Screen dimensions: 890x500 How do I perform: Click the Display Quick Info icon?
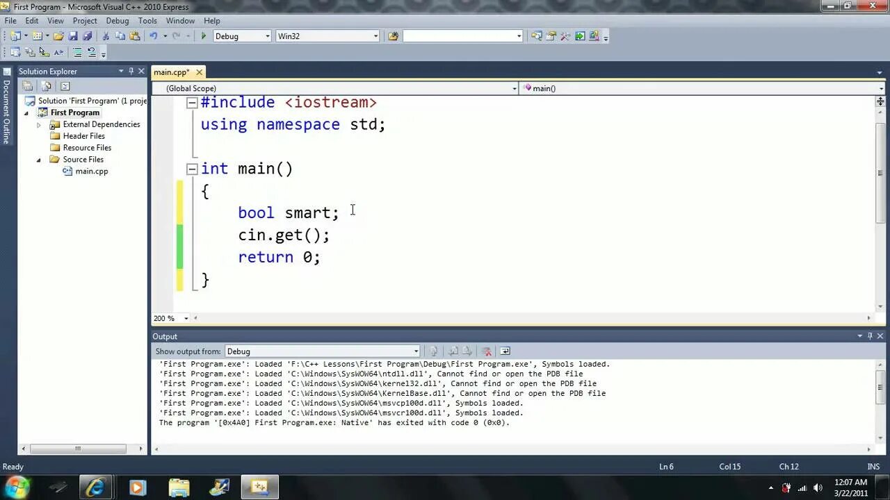coord(44,52)
